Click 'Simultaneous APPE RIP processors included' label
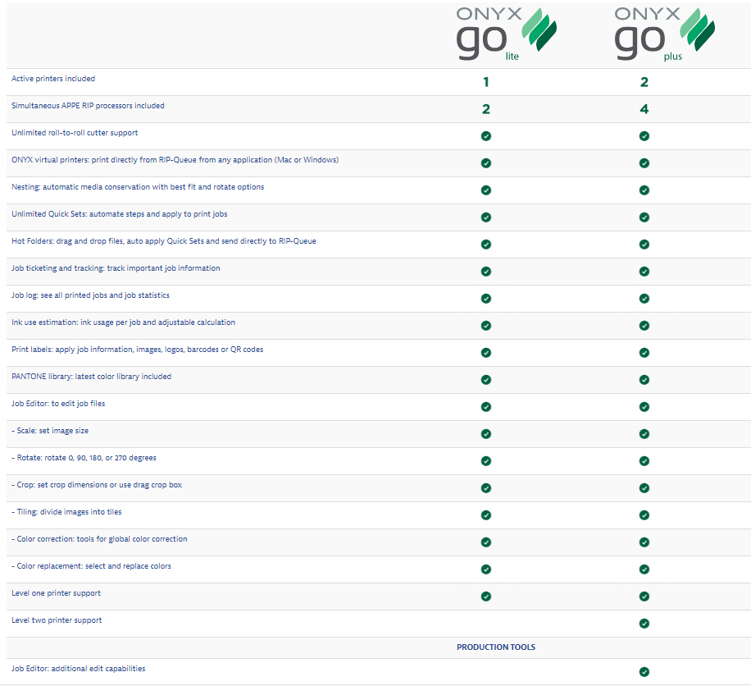This screenshot has width=751, height=686. pyautogui.click(x=88, y=106)
